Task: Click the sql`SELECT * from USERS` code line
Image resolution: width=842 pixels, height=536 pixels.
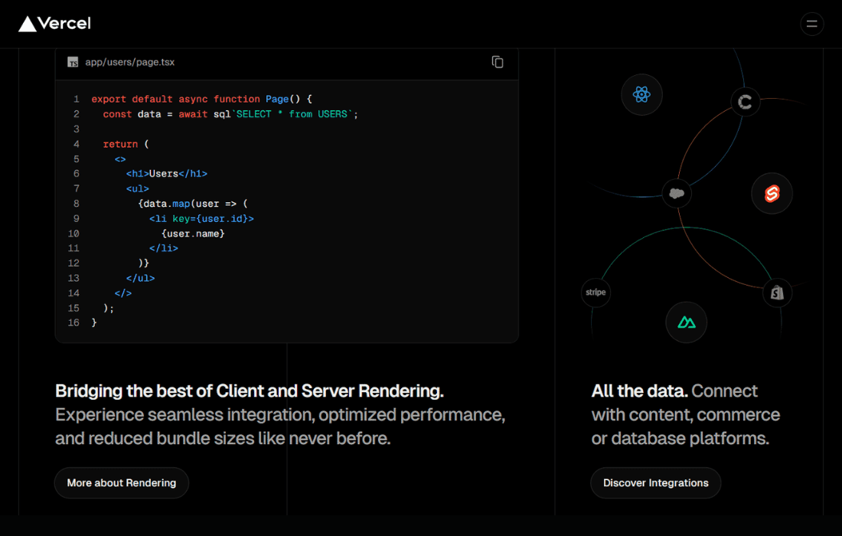Action: point(230,114)
